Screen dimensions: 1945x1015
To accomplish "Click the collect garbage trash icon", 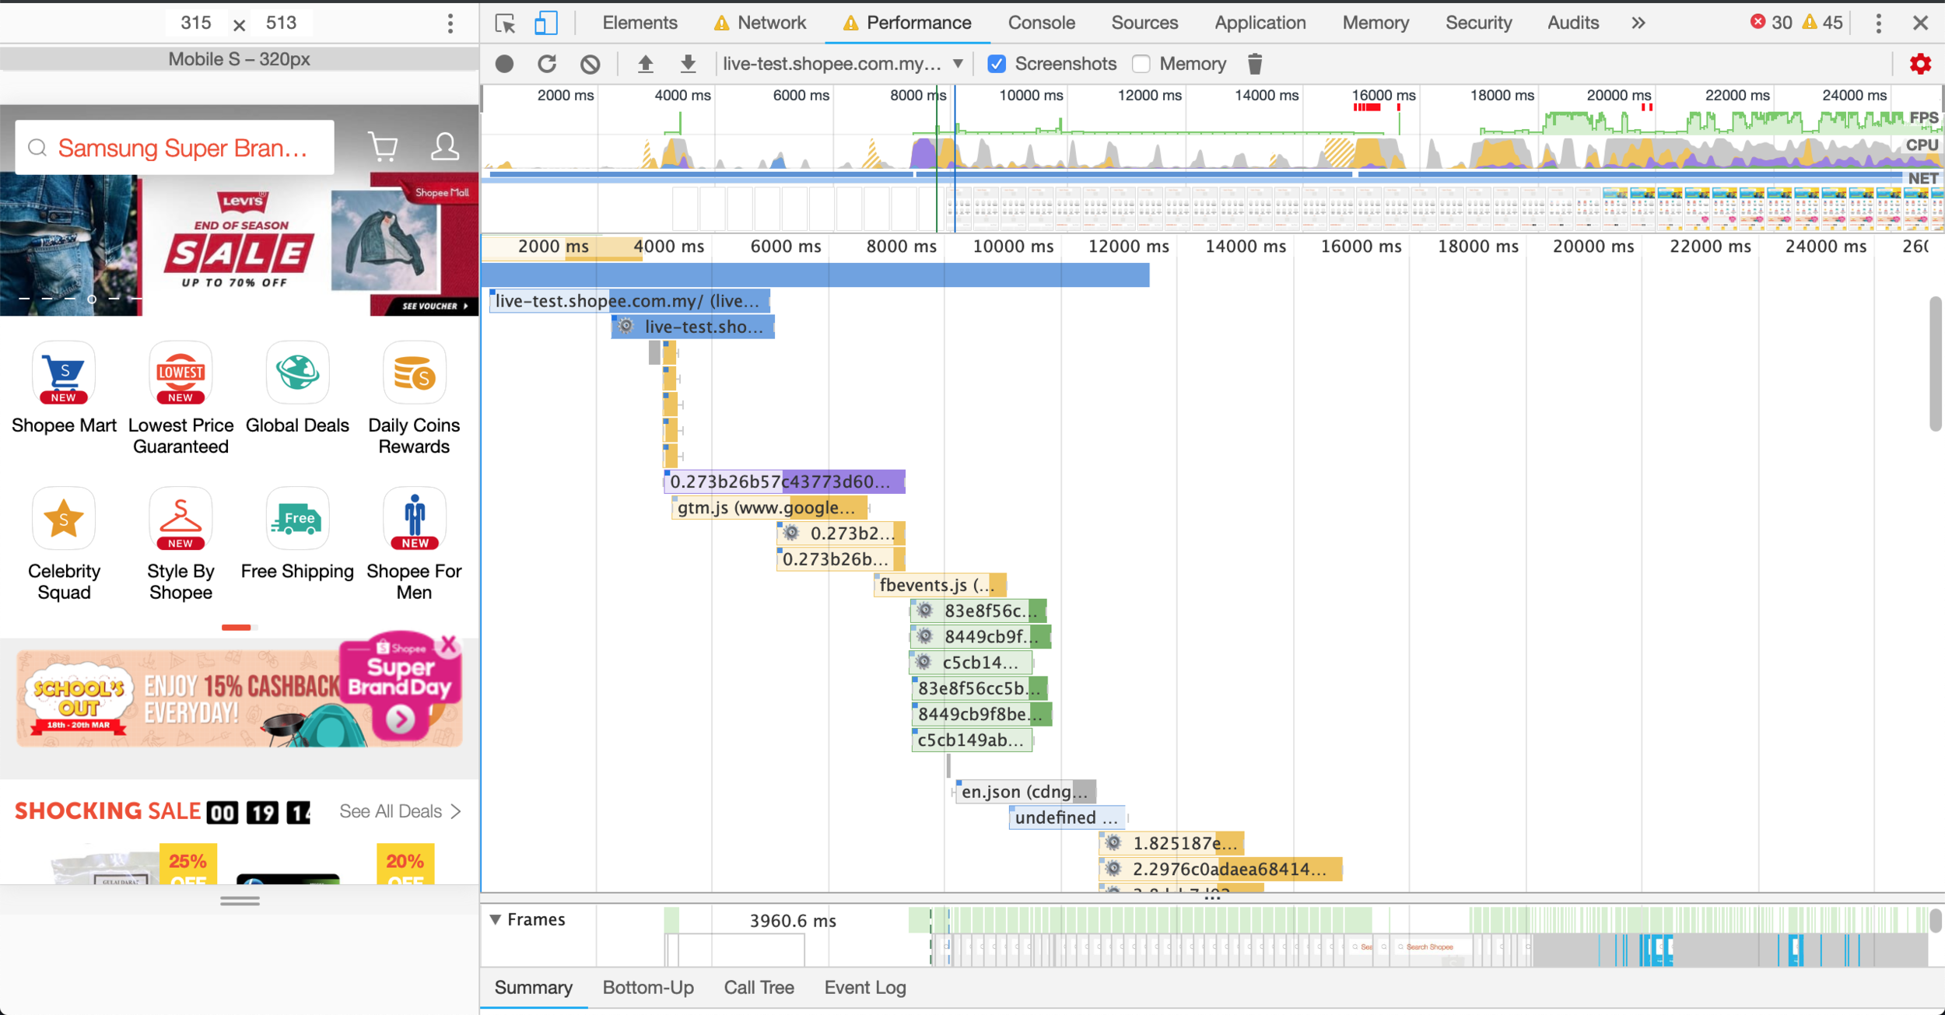I will (x=1254, y=64).
